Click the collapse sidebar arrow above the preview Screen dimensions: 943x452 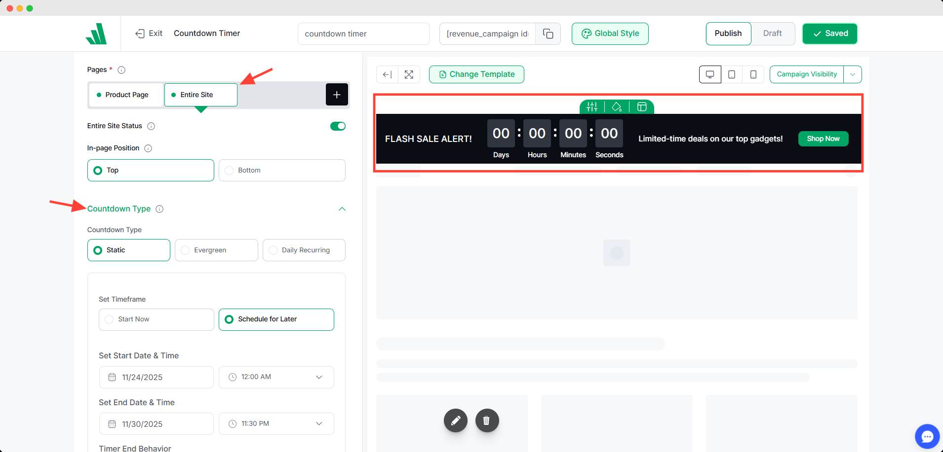coord(387,74)
